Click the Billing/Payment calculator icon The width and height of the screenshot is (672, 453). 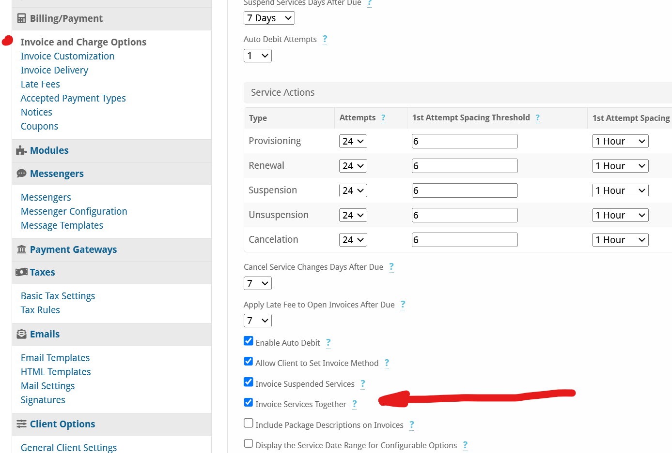(21, 18)
